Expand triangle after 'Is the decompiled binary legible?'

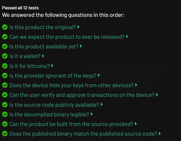click(x=92, y=114)
